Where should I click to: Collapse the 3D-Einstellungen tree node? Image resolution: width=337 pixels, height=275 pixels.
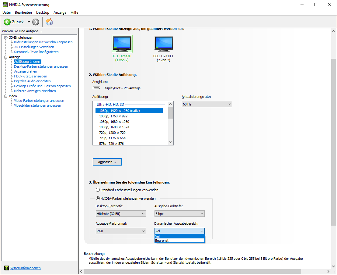(5, 37)
